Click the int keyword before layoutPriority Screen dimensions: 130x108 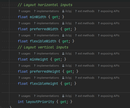pos(21,102)
